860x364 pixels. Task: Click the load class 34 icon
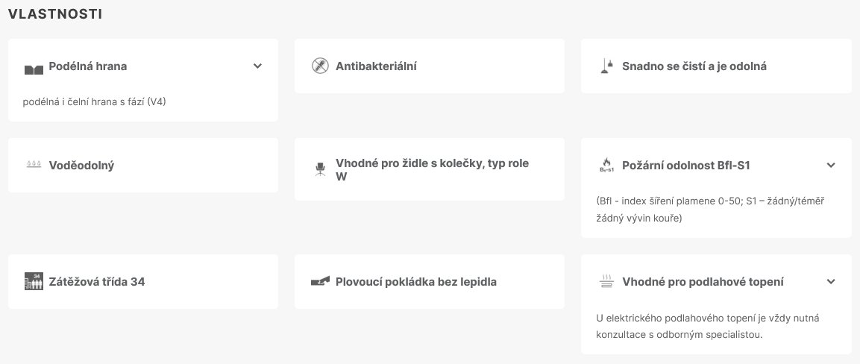pos(34,281)
